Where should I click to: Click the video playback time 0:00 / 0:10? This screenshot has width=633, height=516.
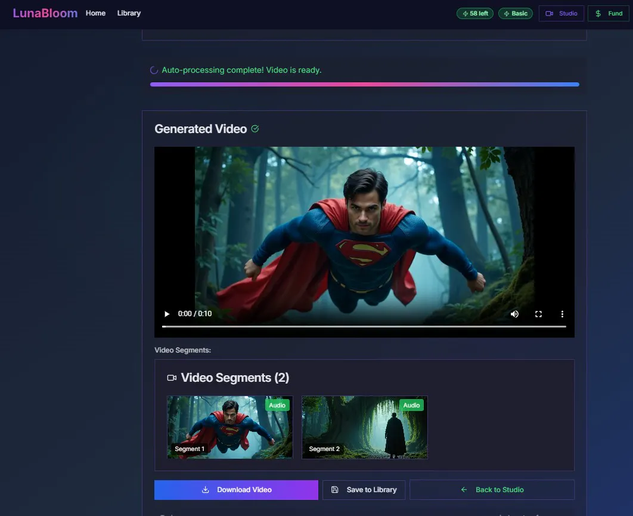click(194, 314)
